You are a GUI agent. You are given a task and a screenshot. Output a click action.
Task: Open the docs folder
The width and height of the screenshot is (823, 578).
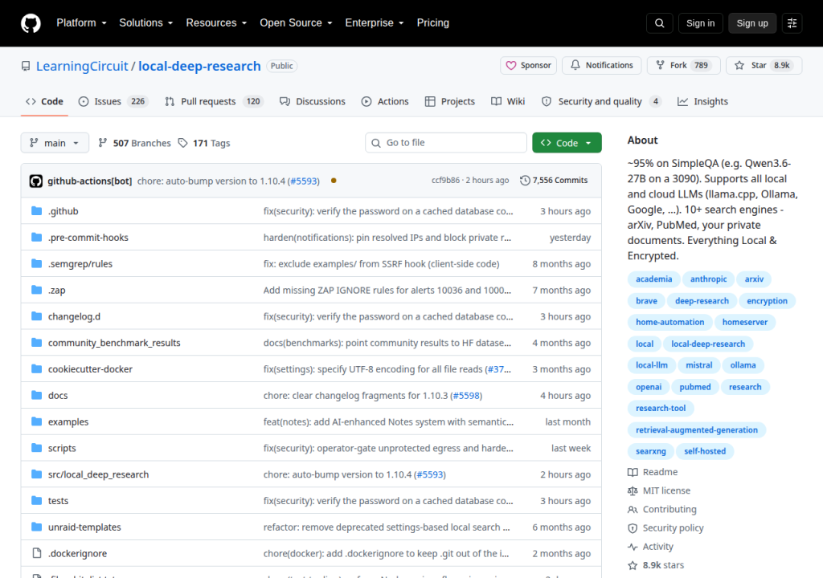(x=58, y=396)
